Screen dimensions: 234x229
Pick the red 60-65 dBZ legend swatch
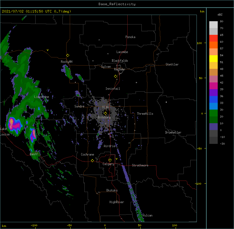tap(213, 38)
